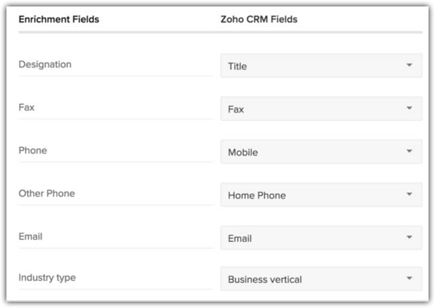Select the Phone enrichment field
This screenshot has width=435, height=308.
coord(32,150)
